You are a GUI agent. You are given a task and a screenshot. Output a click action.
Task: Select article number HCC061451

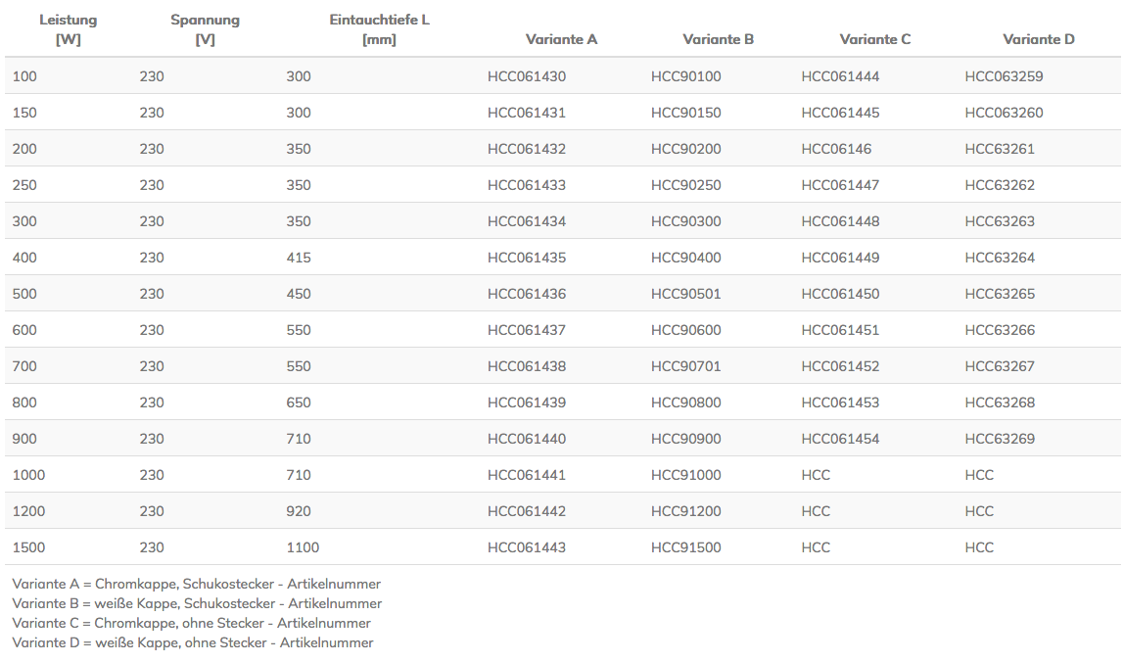click(x=840, y=330)
